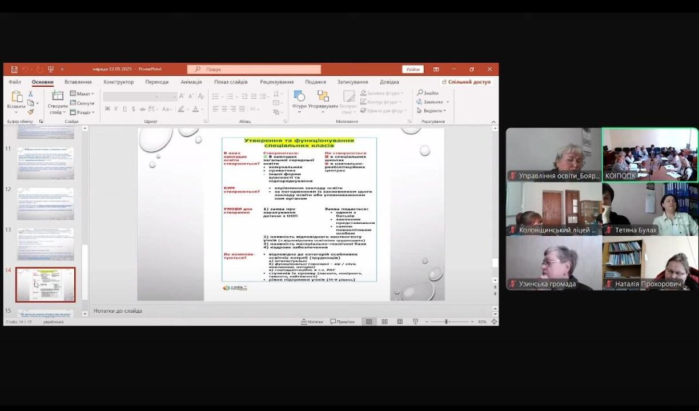Pick the text highlight color swatch
The image size is (699, 411).
pyautogui.click(x=181, y=108)
